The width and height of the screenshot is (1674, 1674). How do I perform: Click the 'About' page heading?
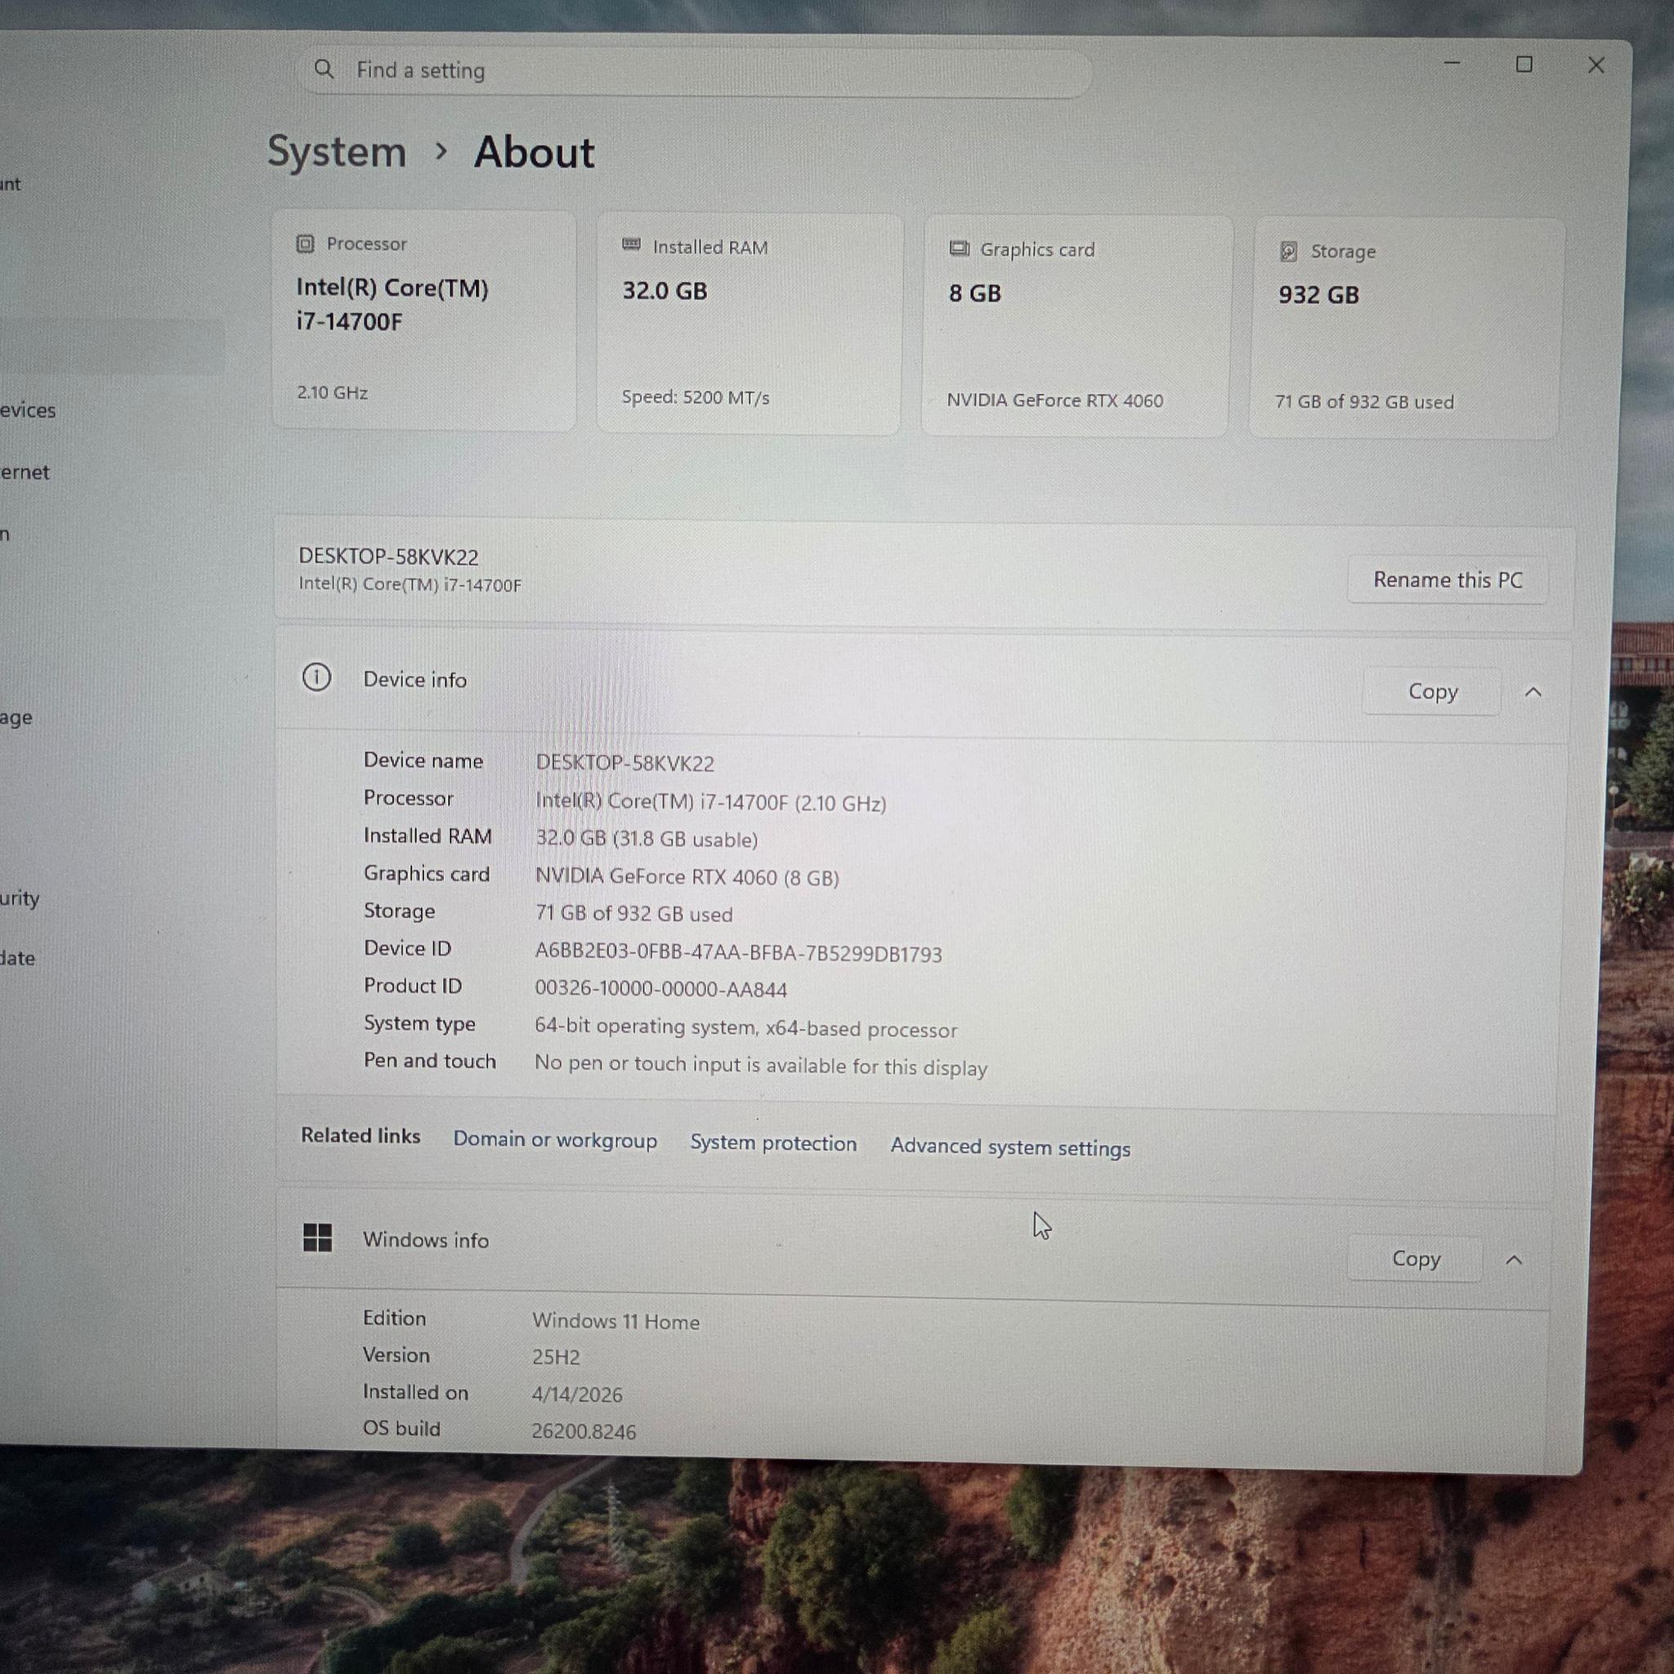(534, 153)
